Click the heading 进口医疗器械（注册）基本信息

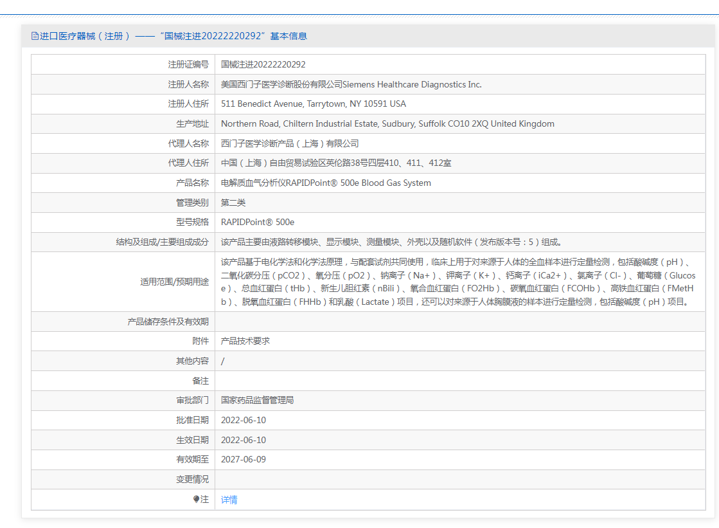173,36
